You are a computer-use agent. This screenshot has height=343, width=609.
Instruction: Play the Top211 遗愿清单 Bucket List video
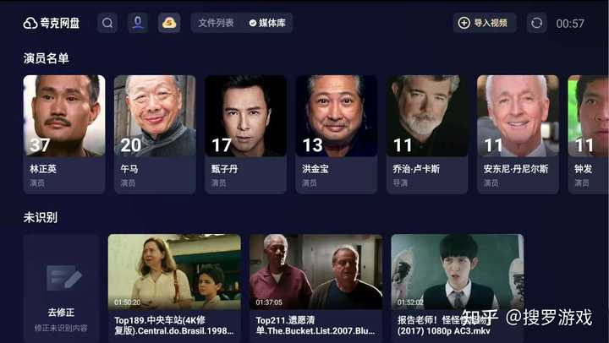click(x=315, y=288)
